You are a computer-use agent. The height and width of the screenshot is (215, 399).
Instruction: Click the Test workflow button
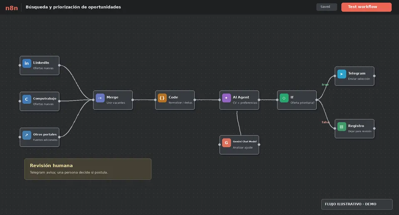click(x=366, y=7)
